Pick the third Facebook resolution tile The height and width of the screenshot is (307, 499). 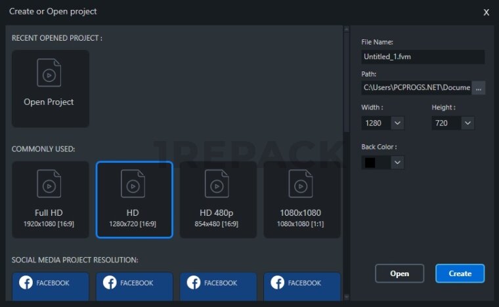[218, 287]
